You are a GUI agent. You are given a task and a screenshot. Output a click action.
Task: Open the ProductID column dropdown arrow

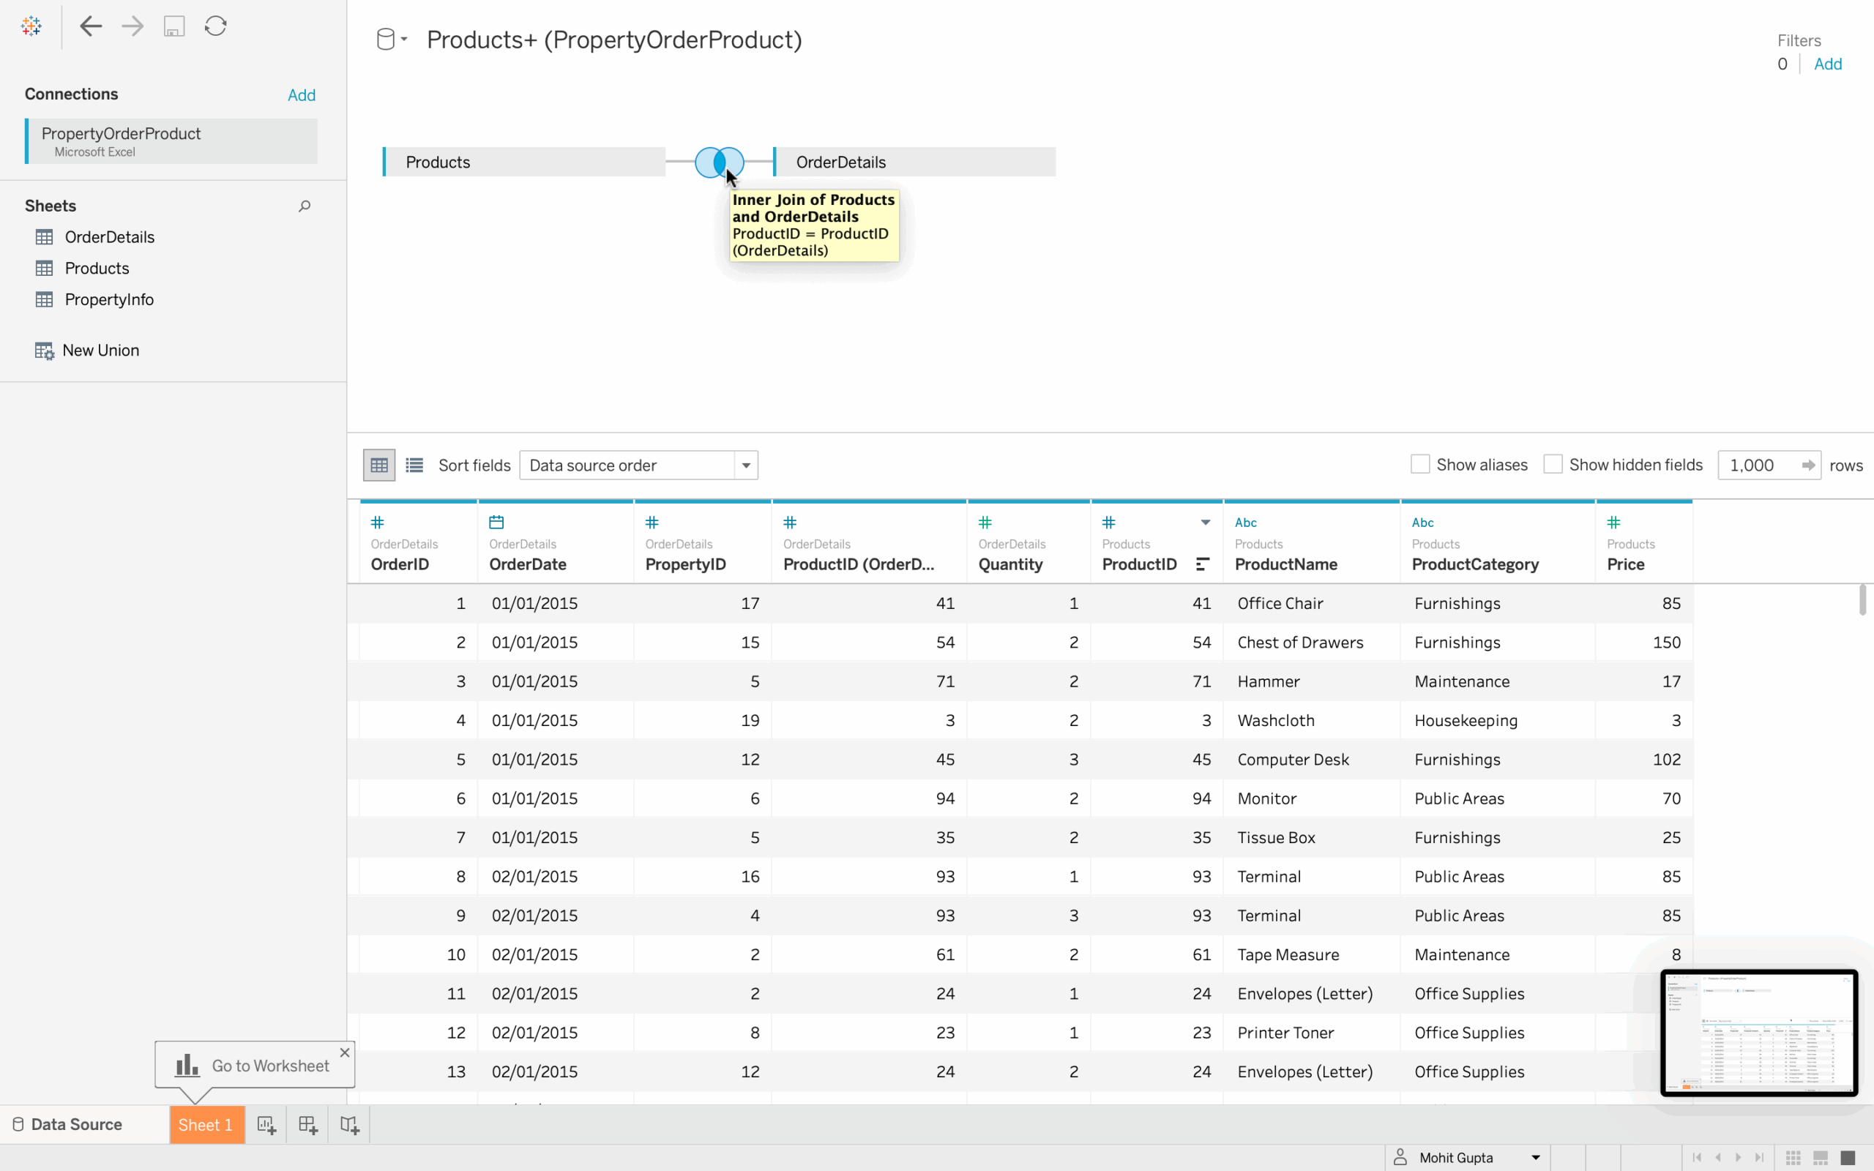click(x=1205, y=523)
